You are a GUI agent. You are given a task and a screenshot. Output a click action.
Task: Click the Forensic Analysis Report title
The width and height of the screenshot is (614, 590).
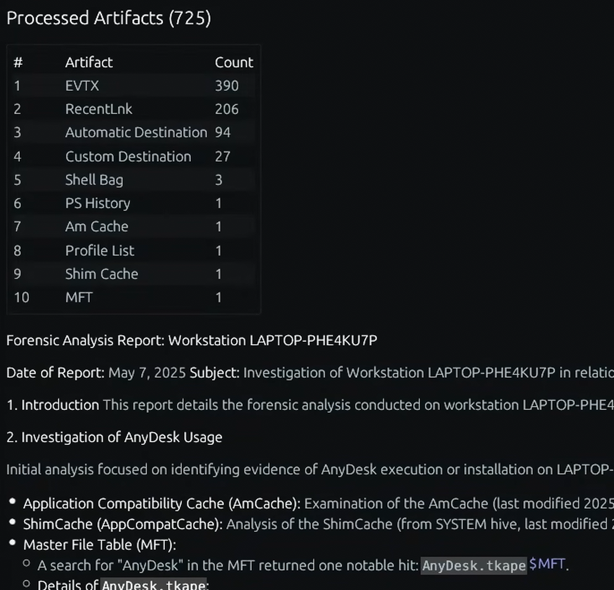[x=192, y=340]
